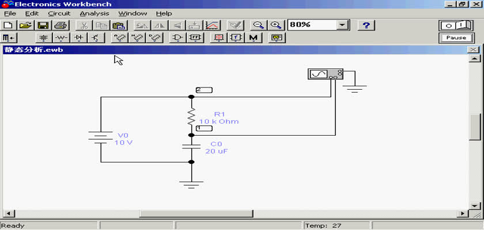The height and width of the screenshot is (230, 484).
Task: Open a circuit file via folder icon
Action: (x=25, y=25)
